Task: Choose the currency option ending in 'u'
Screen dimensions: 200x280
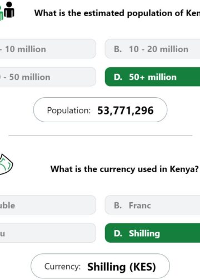Action: (x=48, y=233)
